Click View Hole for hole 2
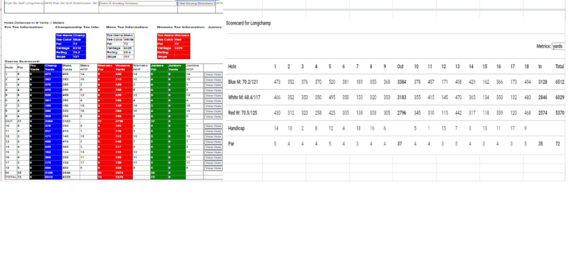The image size is (576, 255). click(213, 79)
